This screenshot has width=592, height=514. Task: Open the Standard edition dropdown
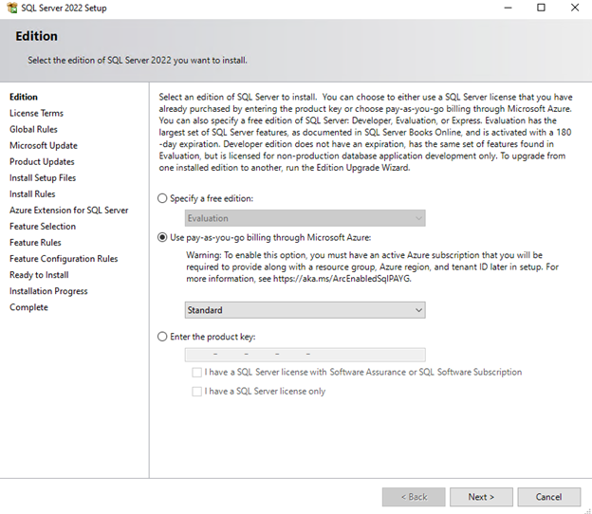[305, 310]
